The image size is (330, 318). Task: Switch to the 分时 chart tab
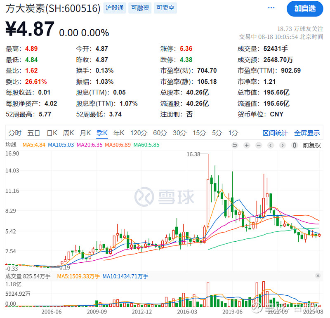coord(15,133)
